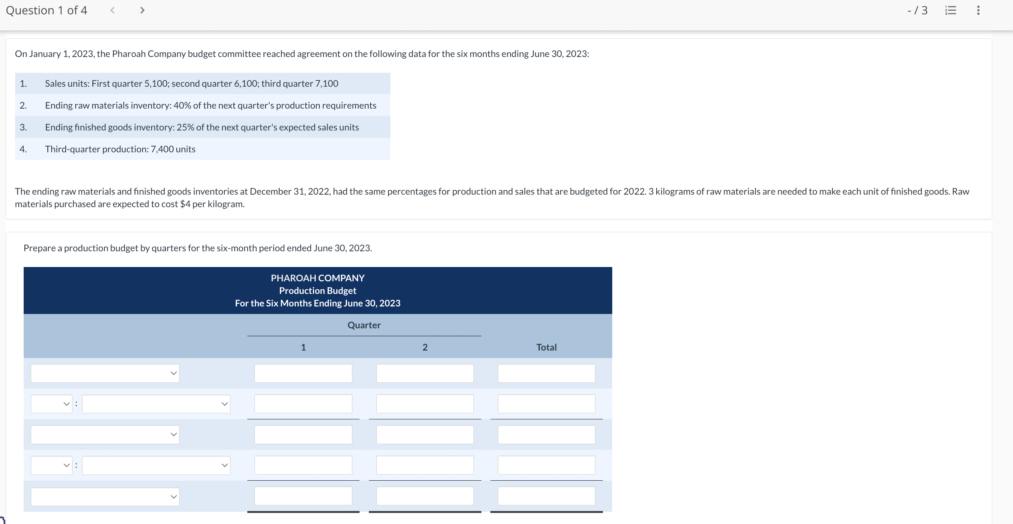Click the Question 1 of 4 label
1013x524 pixels.
[x=46, y=10]
